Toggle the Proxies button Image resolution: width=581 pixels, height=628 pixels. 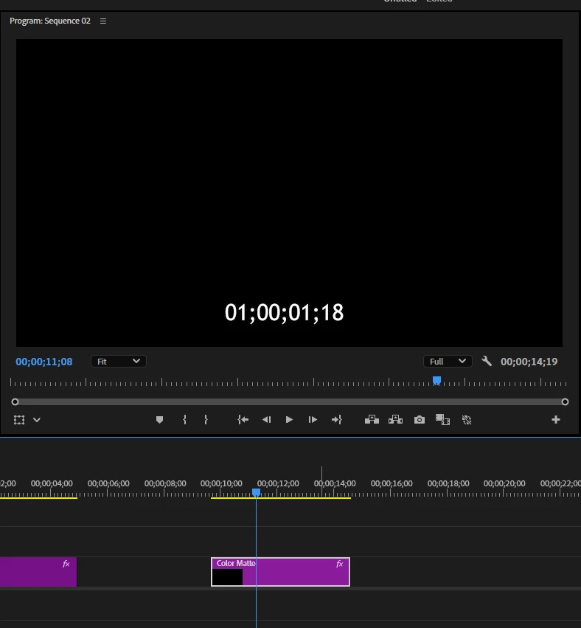pos(467,420)
